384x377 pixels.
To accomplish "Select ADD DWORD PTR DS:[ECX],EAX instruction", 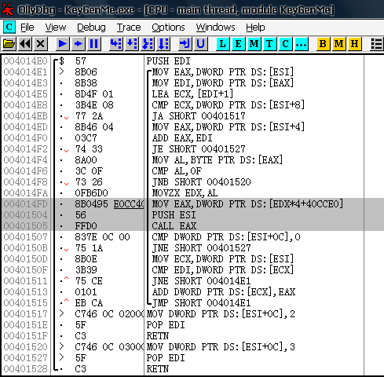I will (x=224, y=292).
